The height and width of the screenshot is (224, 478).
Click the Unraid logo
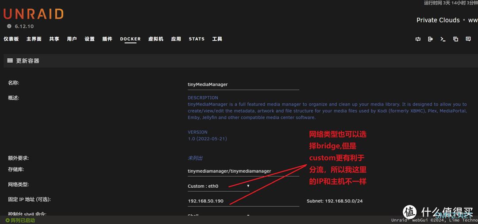click(x=34, y=14)
